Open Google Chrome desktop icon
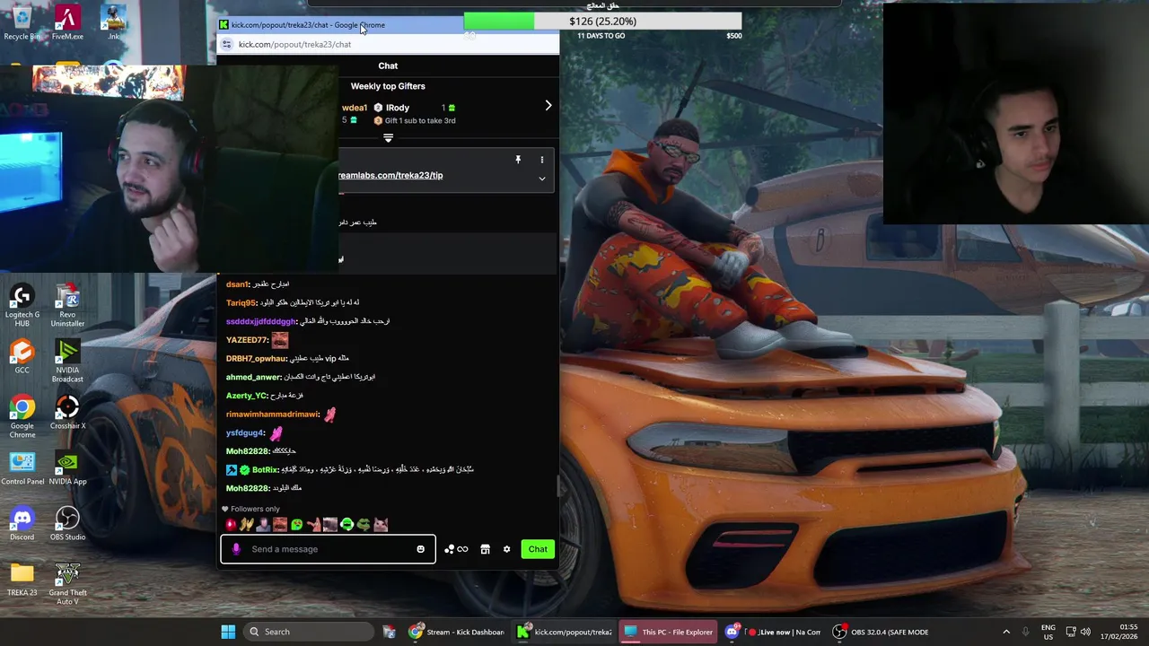This screenshot has width=1149, height=646. point(22,416)
